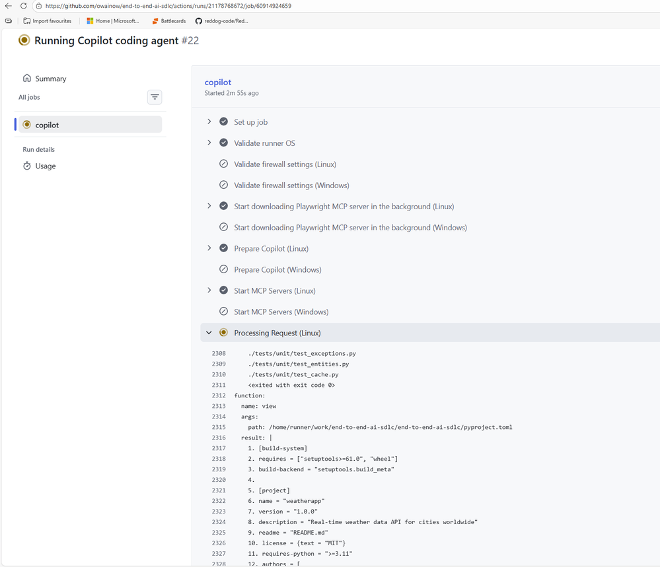The height and width of the screenshot is (567, 660).
Task: Open the jobs filter icon button
Action: tap(155, 97)
